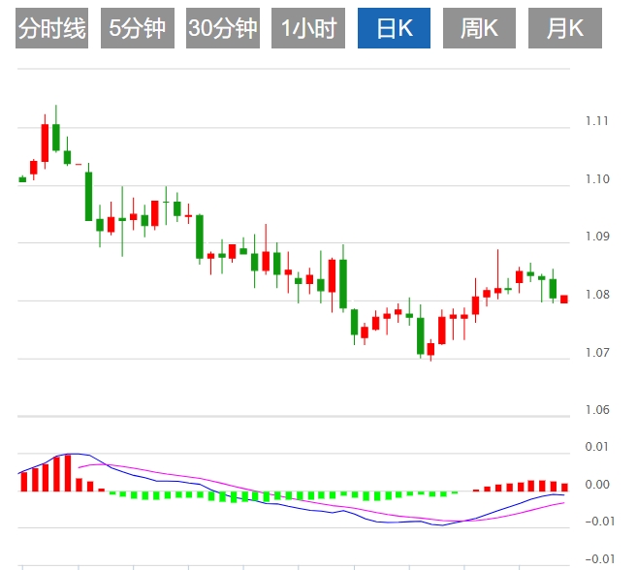
Task: Switch to 周K weekly chart
Action: pos(479,28)
